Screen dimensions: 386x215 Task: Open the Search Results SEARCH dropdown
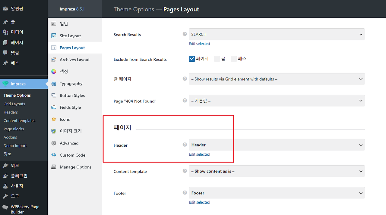pos(277,34)
